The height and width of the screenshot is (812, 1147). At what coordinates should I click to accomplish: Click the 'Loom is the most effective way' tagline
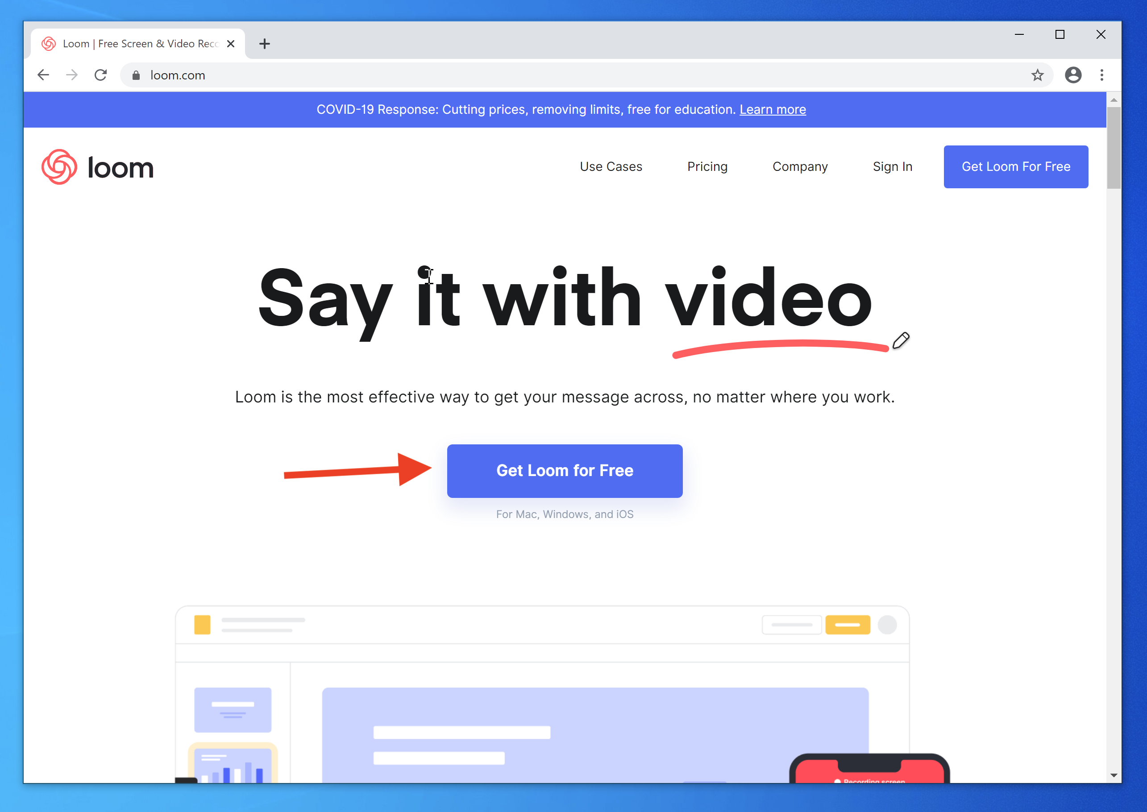[564, 397]
